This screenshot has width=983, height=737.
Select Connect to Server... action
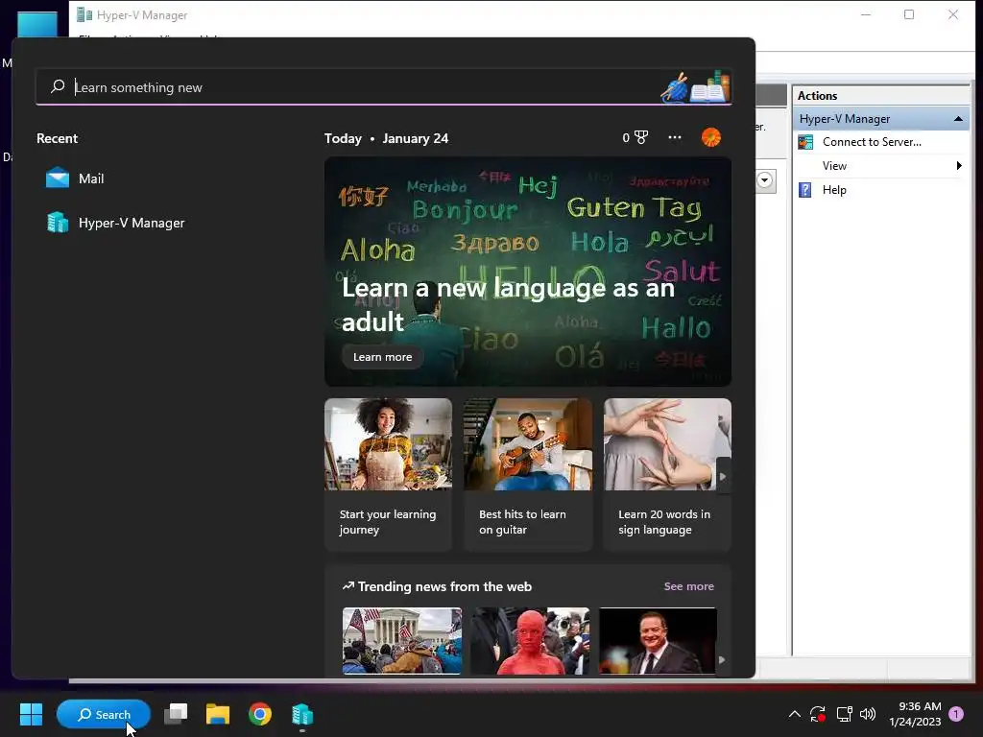[x=872, y=142]
